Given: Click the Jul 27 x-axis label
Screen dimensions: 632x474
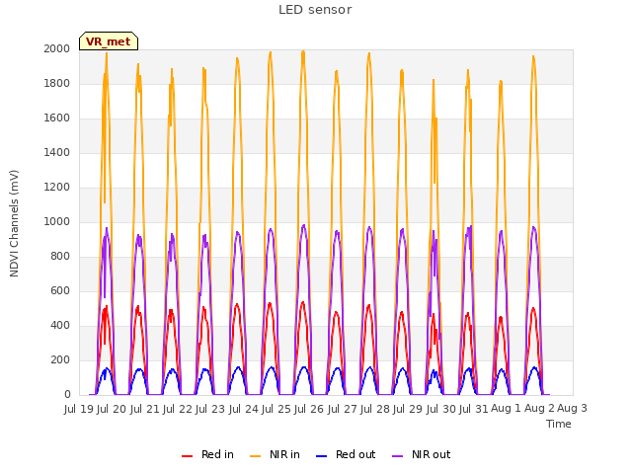Looking at the screenshot, I should click(343, 409).
